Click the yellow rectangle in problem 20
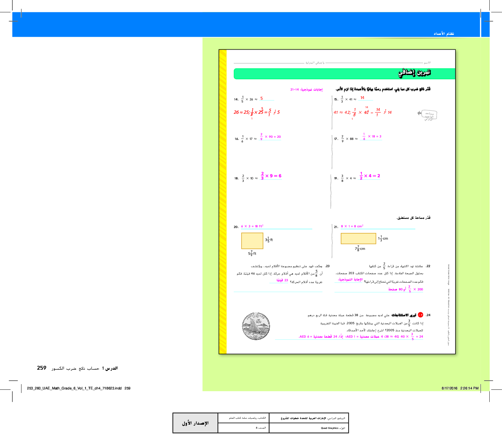Image resolution: width=502 pixels, height=437 pixels. pyautogui.click(x=252, y=241)
